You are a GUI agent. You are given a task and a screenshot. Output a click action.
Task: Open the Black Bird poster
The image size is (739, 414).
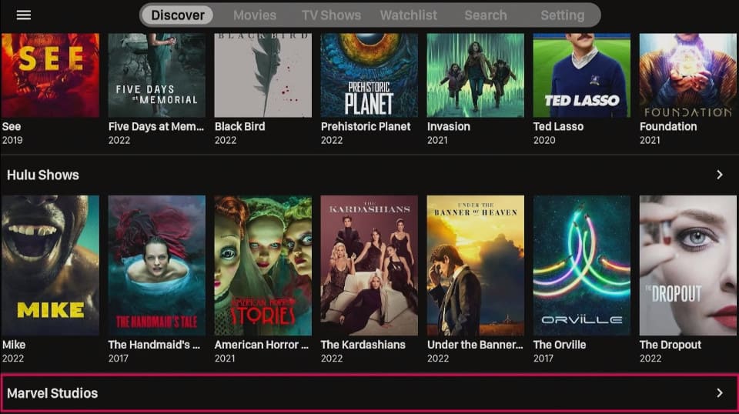[x=263, y=75]
